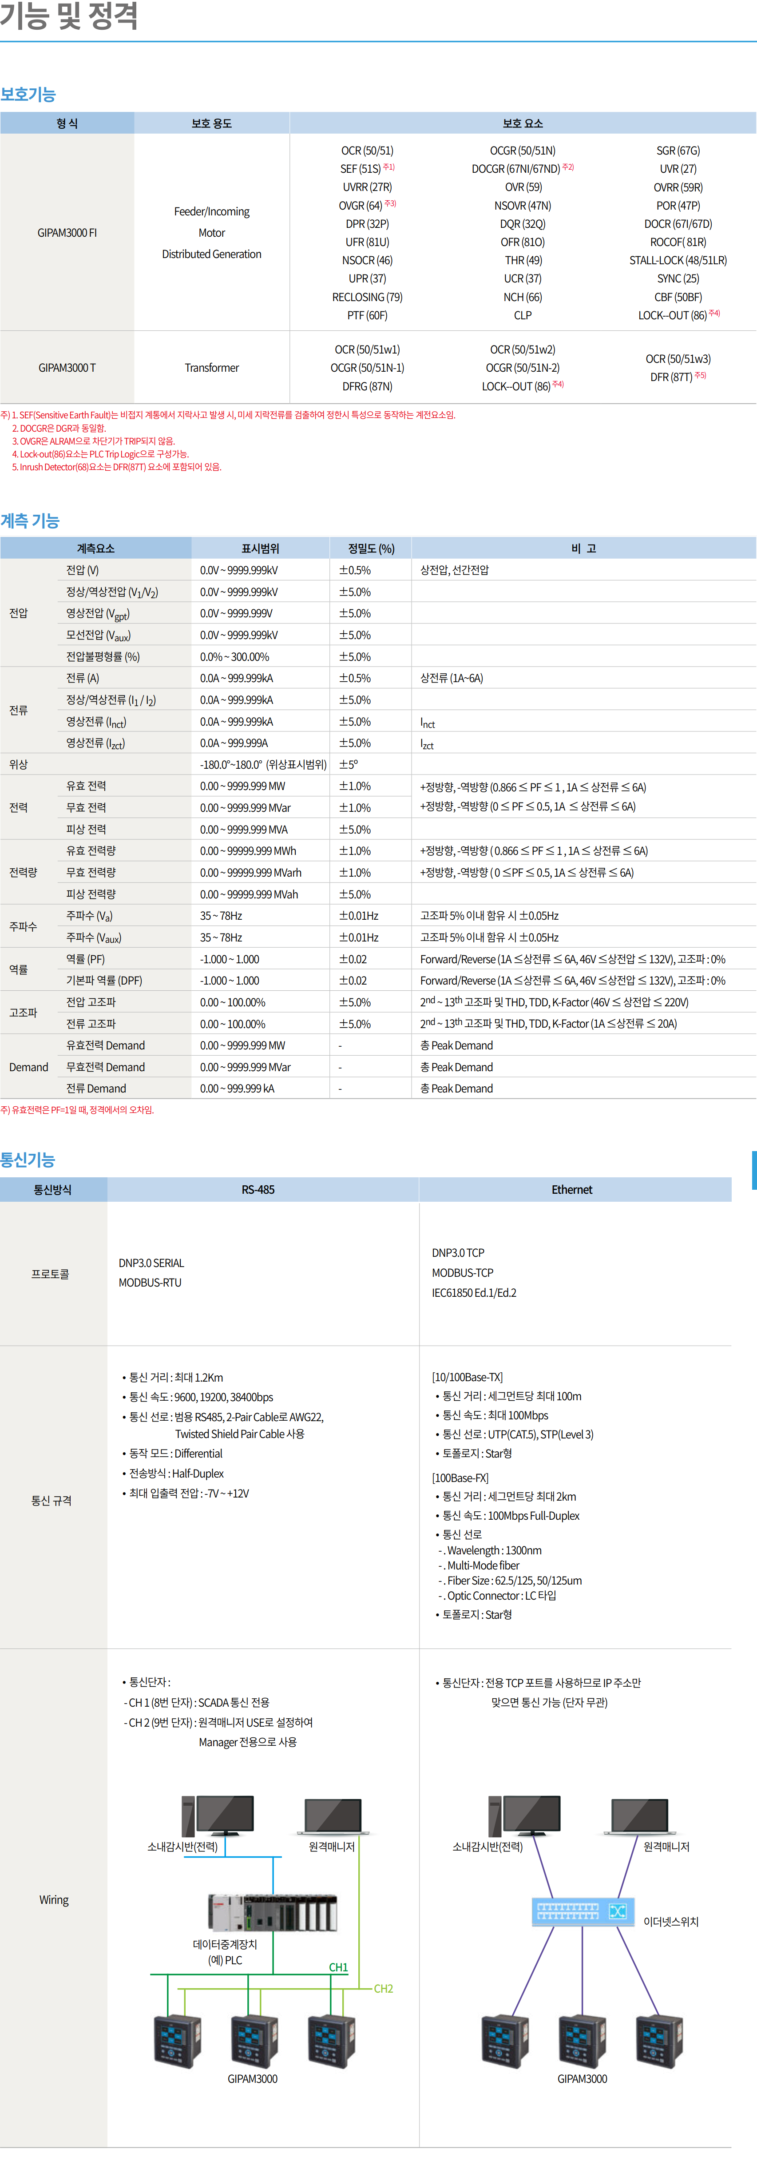The width and height of the screenshot is (757, 2157).
Task: Click the 동작 모드 : Differential bullet
Action: coord(173,1454)
